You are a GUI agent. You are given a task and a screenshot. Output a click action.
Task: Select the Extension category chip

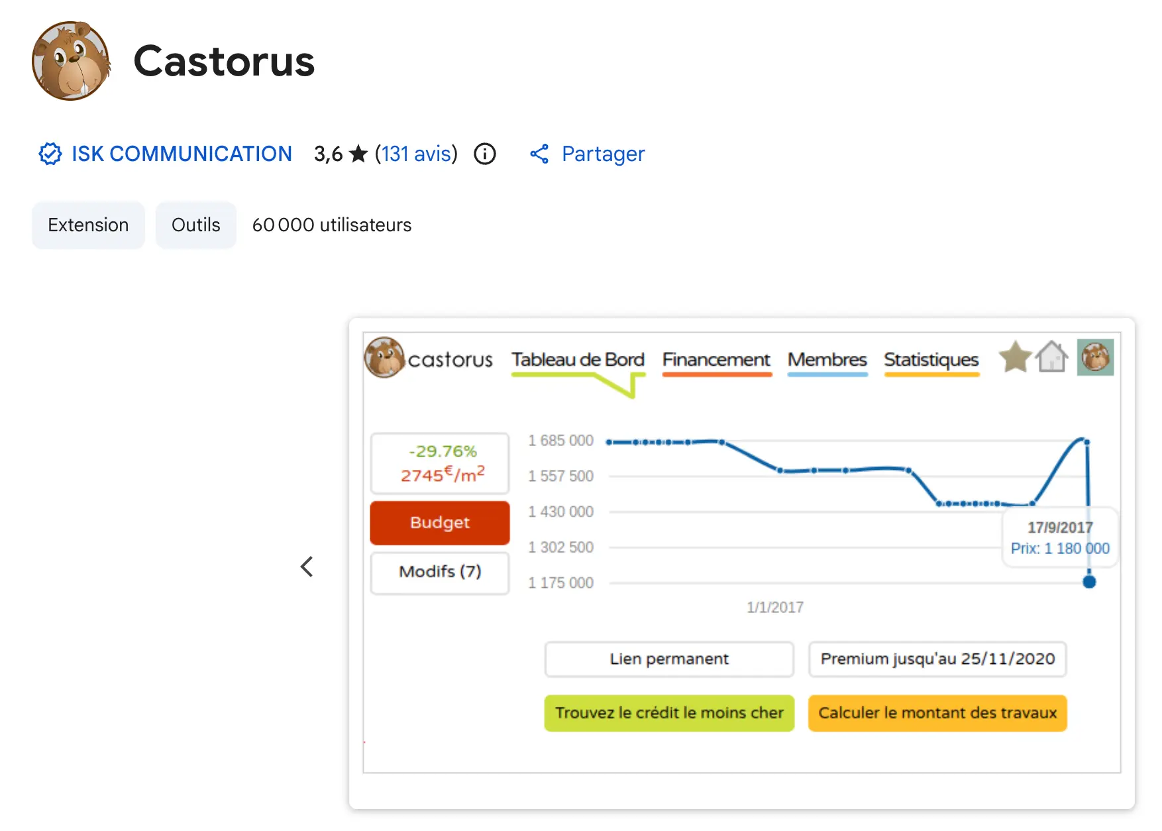[88, 225]
